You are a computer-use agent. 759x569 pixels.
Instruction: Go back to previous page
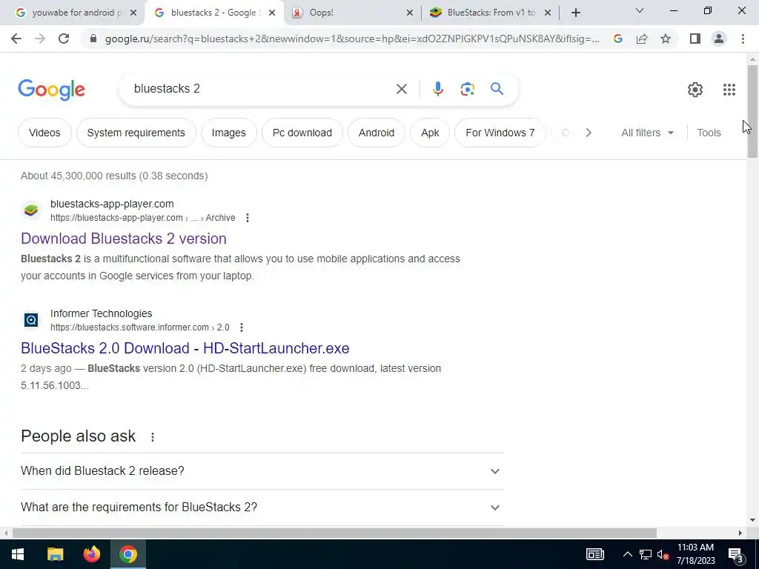[x=16, y=39]
